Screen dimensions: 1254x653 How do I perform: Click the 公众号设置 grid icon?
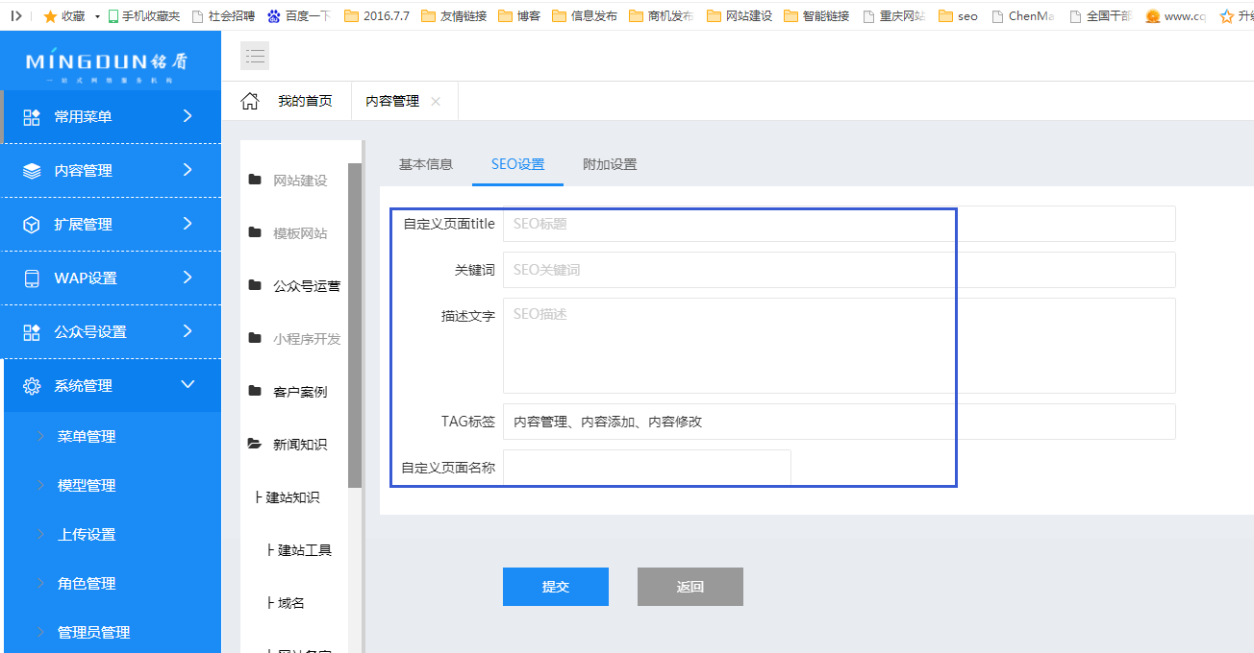point(32,332)
